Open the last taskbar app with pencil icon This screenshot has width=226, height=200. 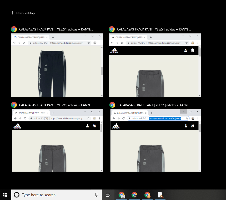[x=160, y=195]
